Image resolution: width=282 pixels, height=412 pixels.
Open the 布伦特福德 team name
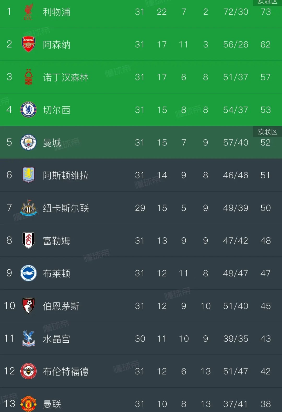66,371
